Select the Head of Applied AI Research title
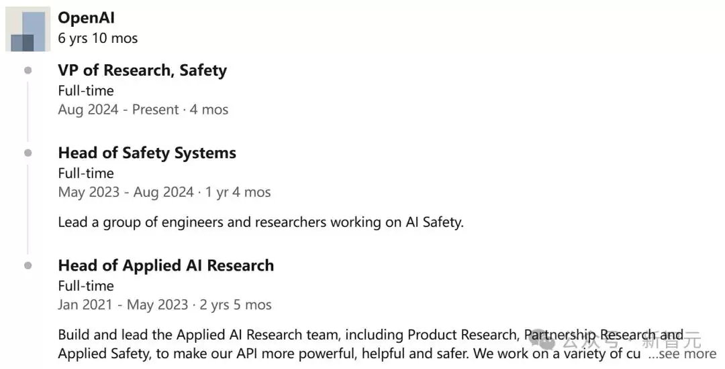 166,265
